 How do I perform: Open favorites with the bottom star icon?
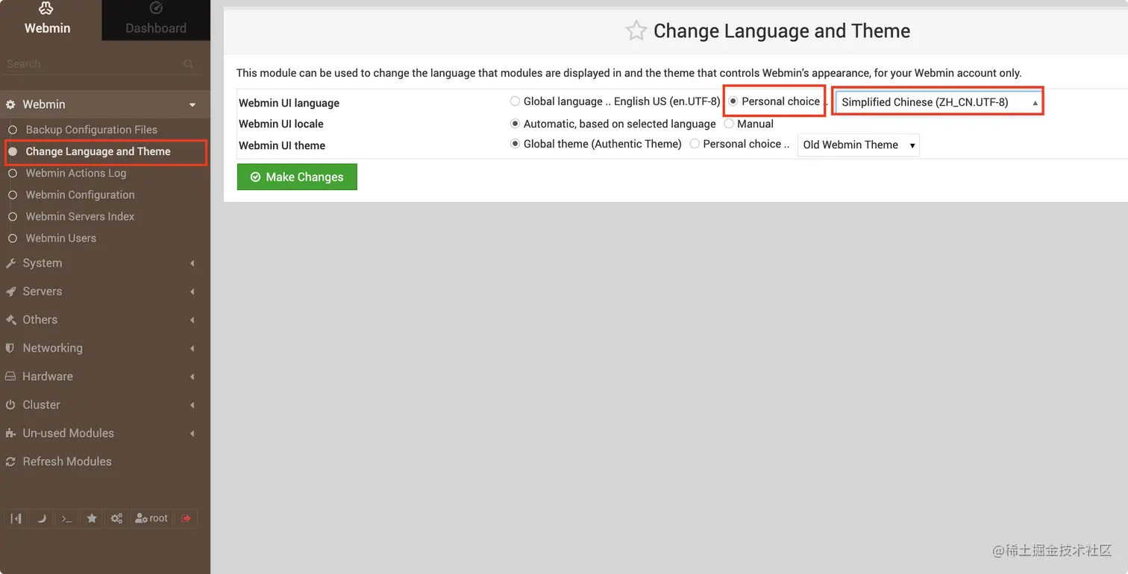(x=92, y=518)
